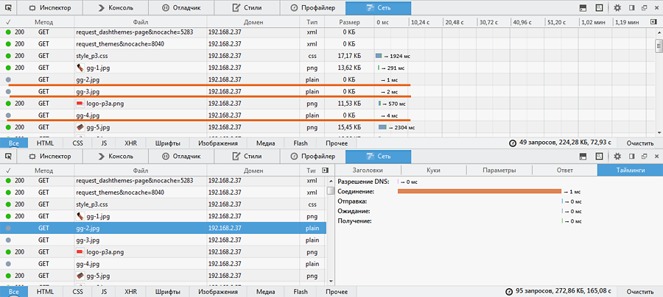Click logo-p3a.png thumbnail icon in the 49-request panel
Image resolution: width=663 pixels, height=297 pixels.
[x=80, y=104]
